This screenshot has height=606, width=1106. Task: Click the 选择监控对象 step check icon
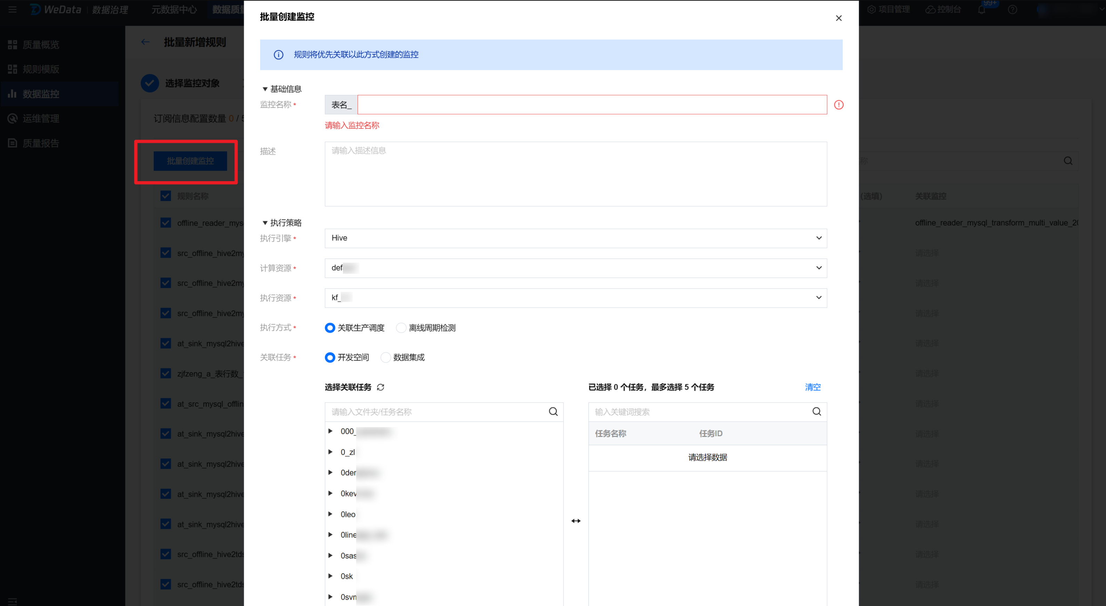pos(150,83)
